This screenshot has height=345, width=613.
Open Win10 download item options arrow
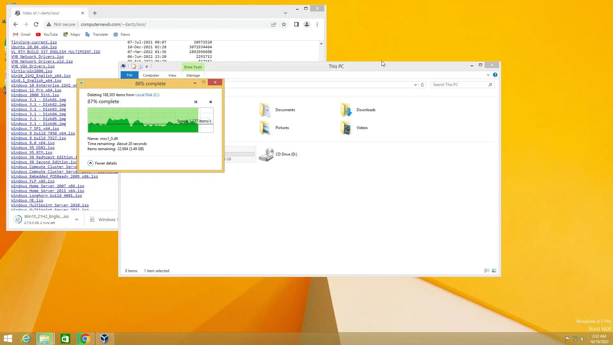click(77, 219)
